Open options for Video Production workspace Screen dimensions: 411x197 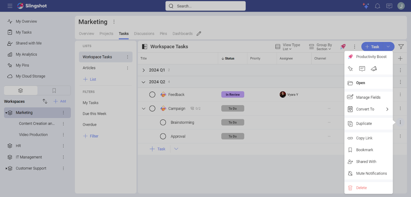click(x=64, y=135)
